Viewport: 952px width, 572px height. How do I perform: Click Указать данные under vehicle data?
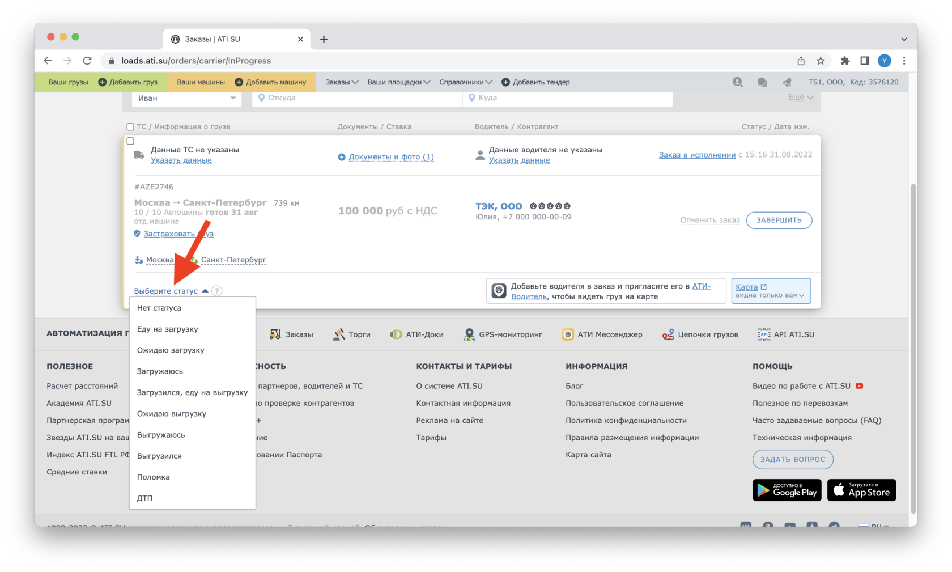181,160
